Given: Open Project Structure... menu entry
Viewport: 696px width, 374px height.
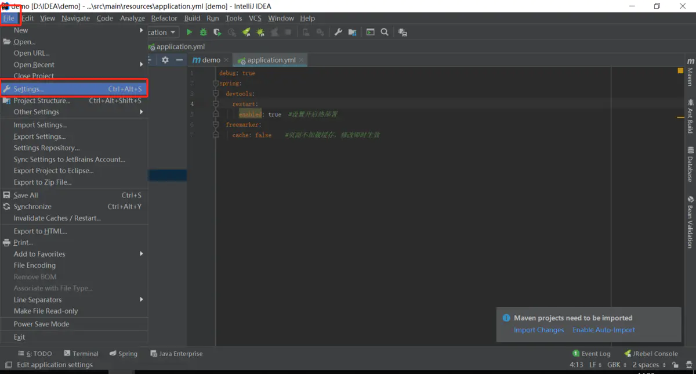Looking at the screenshot, I should pyautogui.click(x=74, y=100).
